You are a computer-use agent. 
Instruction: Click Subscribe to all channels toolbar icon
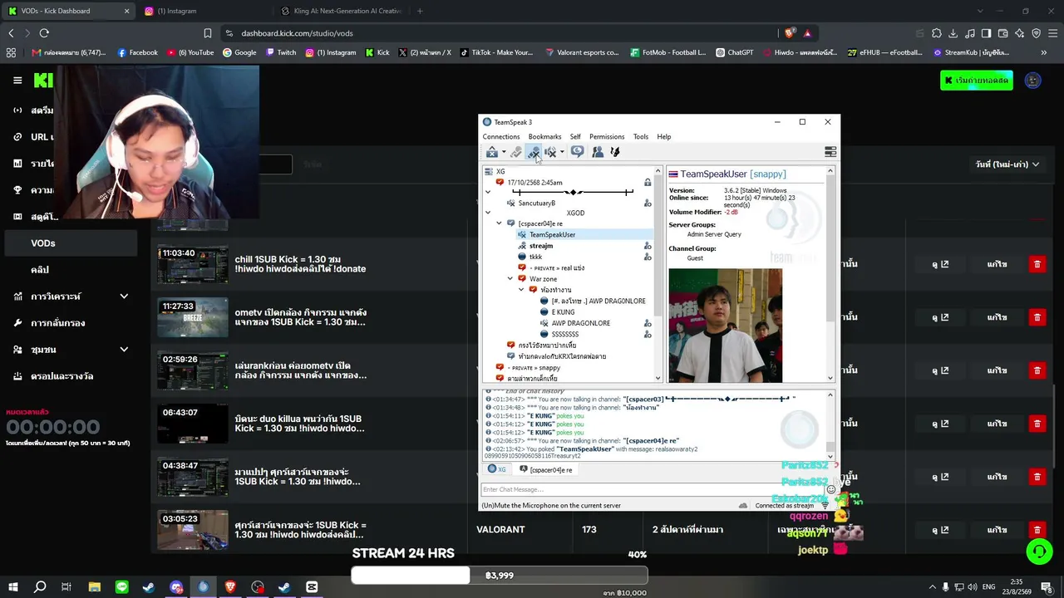[577, 152]
